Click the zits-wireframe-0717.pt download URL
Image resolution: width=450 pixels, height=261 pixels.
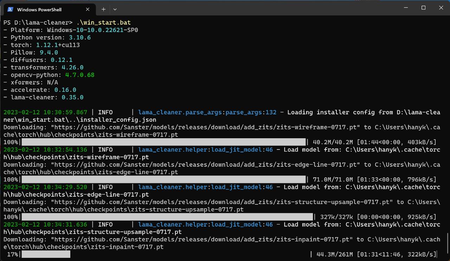coord(206,127)
